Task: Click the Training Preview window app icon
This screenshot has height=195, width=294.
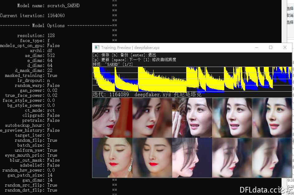Action: [x=97, y=48]
